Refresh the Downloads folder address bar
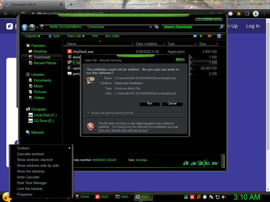Screen dimensions: 270x202 pos(157,27)
